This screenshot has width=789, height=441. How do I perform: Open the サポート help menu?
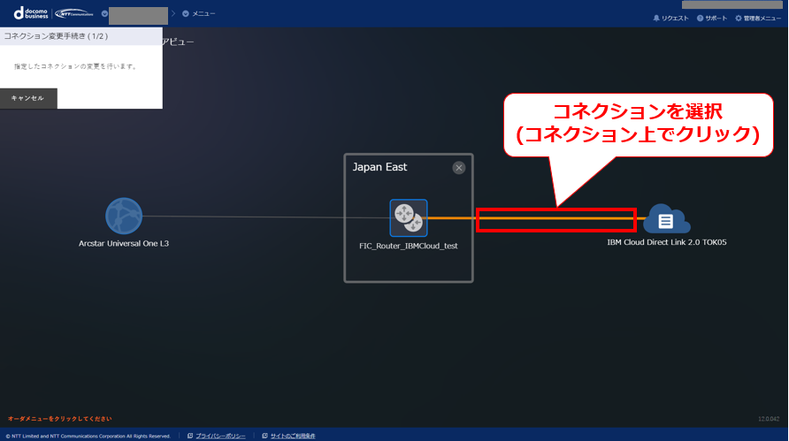tap(712, 18)
